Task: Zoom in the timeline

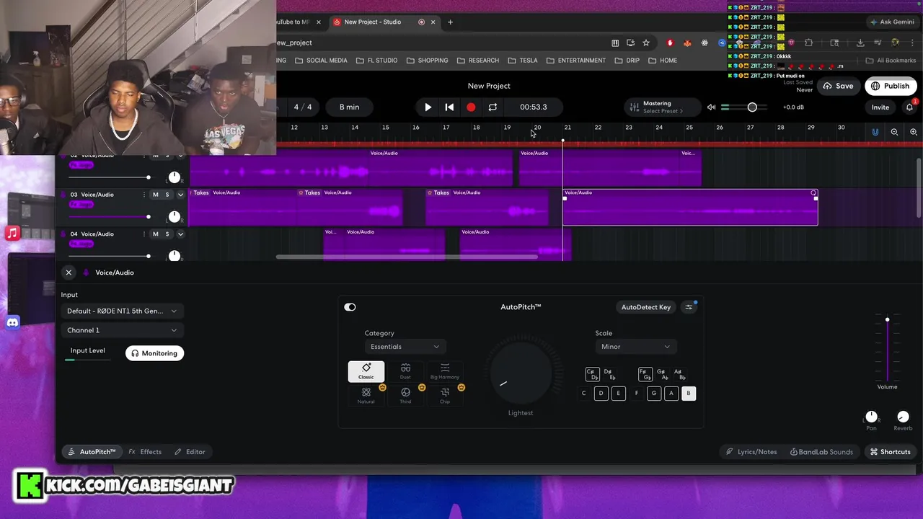Action: (914, 132)
